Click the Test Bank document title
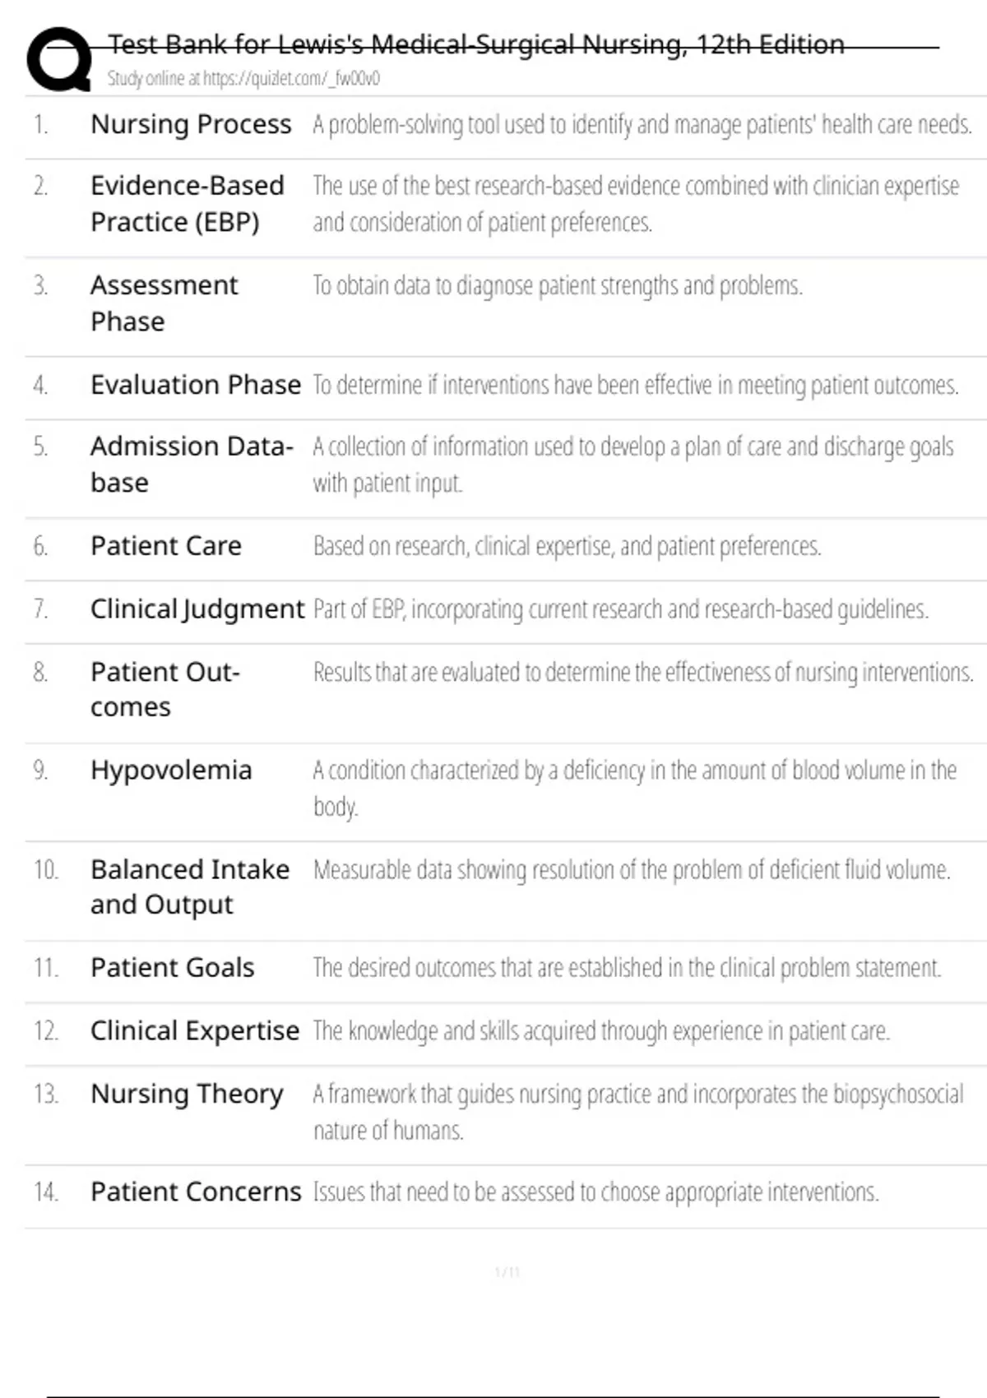987x1398 pixels. (476, 44)
